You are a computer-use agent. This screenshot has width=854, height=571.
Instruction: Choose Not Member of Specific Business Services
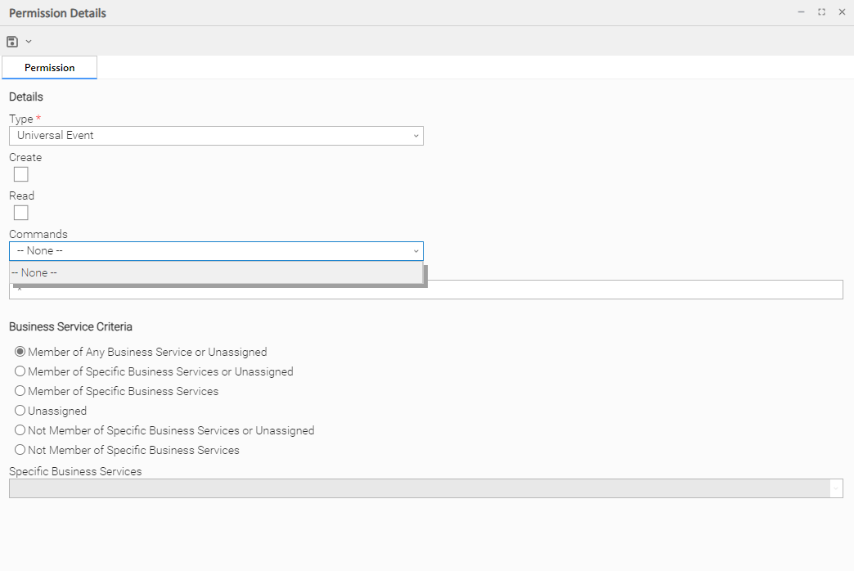(20, 450)
